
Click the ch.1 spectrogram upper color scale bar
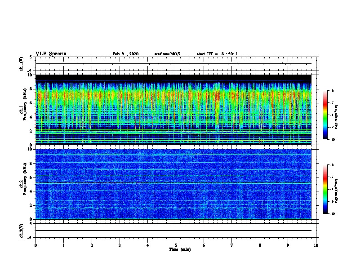325,115
